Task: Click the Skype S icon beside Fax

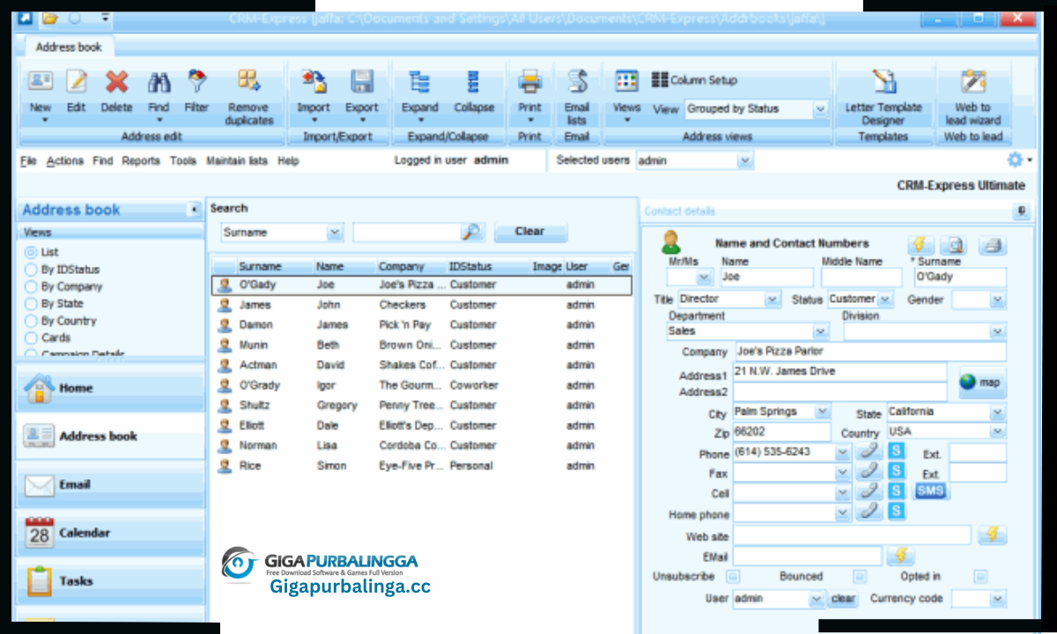Action: click(x=896, y=472)
